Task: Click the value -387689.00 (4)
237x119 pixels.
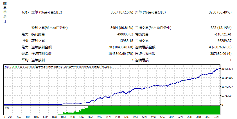Action: pos(220,54)
